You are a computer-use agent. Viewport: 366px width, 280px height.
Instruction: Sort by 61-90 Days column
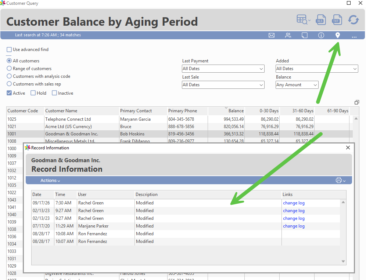[x=332, y=111]
